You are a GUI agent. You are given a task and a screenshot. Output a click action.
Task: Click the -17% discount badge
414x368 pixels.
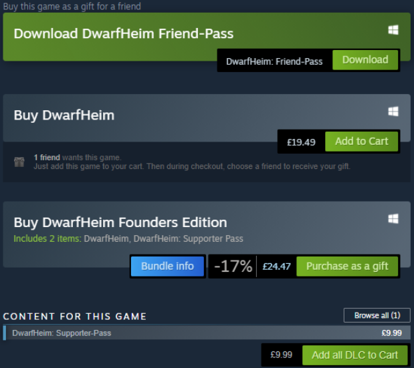pyautogui.click(x=233, y=266)
